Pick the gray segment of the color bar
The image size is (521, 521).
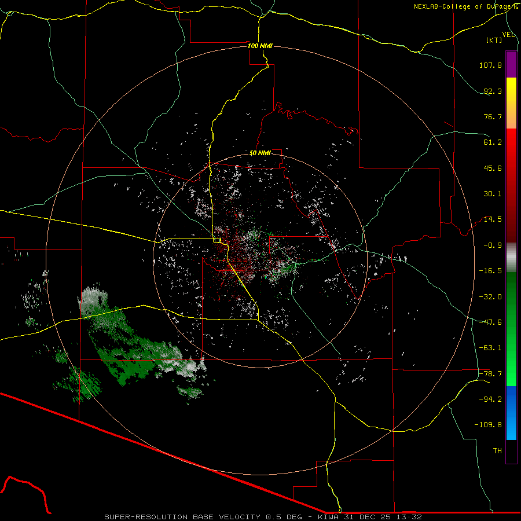(511, 258)
